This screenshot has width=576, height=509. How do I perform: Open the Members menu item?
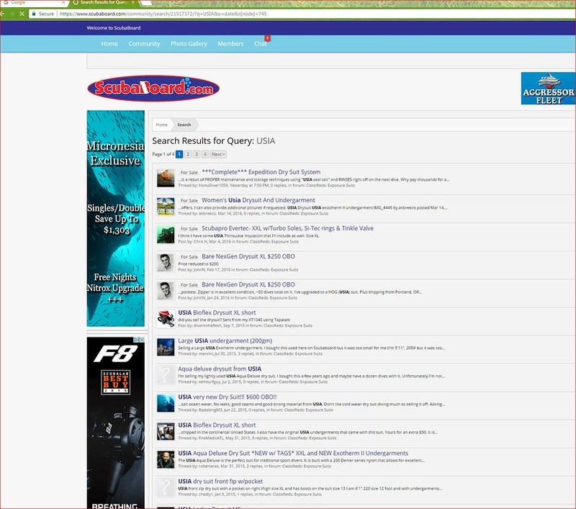[230, 44]
